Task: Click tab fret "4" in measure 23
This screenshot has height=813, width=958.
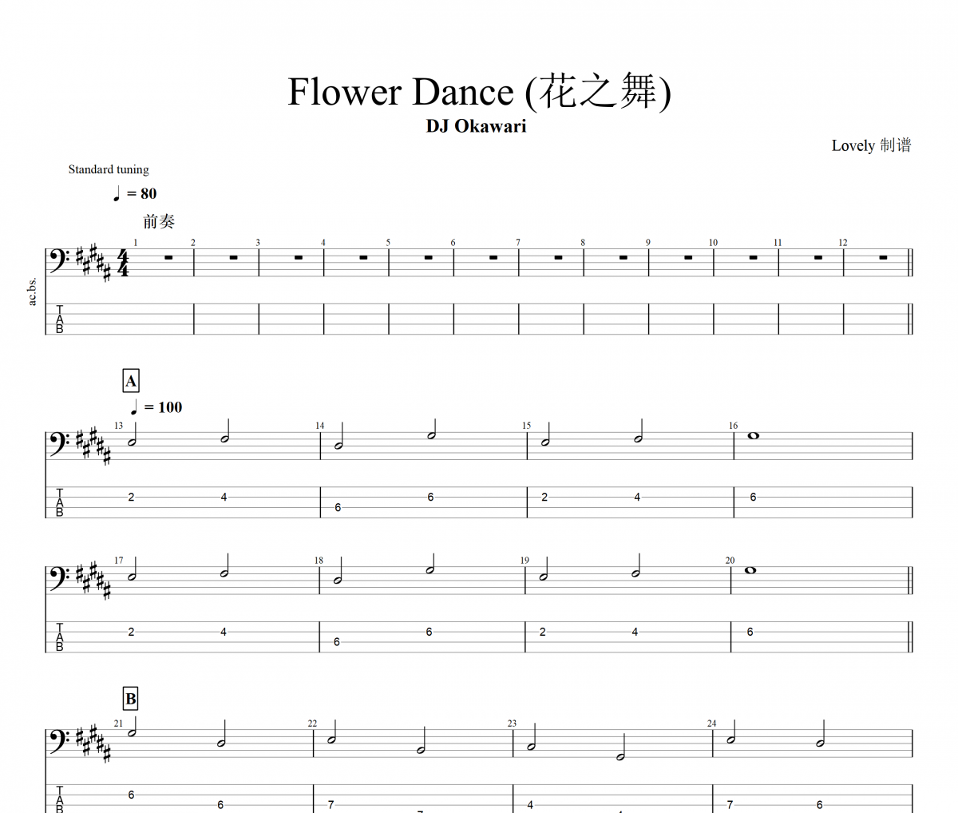Action: click(x=530, y=804)
